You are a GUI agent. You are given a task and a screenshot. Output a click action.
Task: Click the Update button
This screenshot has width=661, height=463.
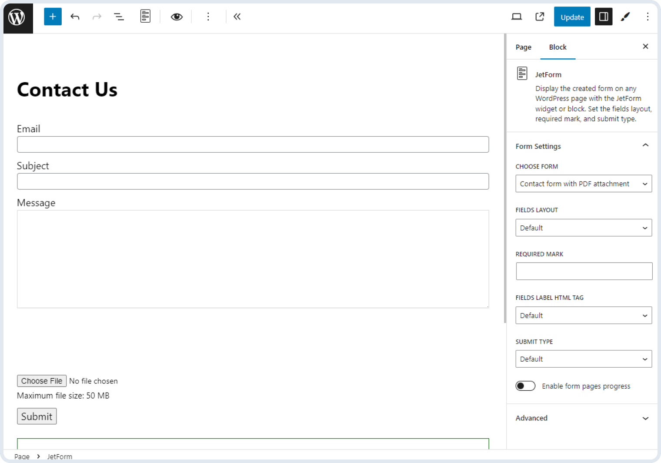(572, 17)
